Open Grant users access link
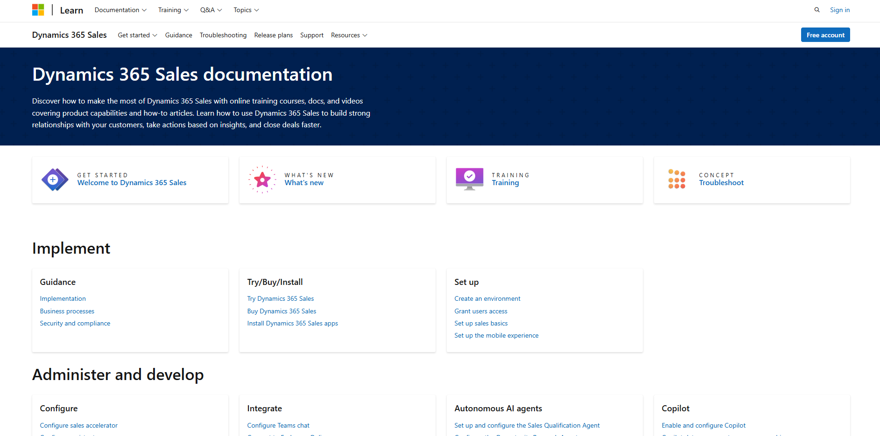 click(481, 311)
